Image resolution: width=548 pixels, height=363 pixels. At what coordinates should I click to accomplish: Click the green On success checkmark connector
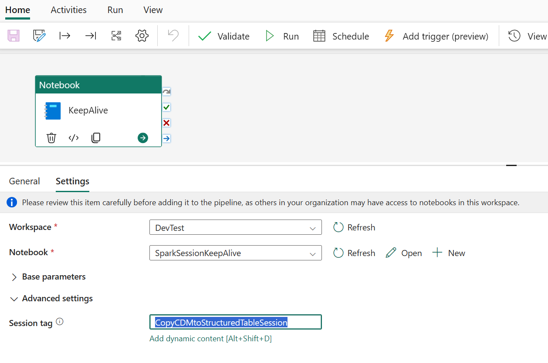coord(166,107)
